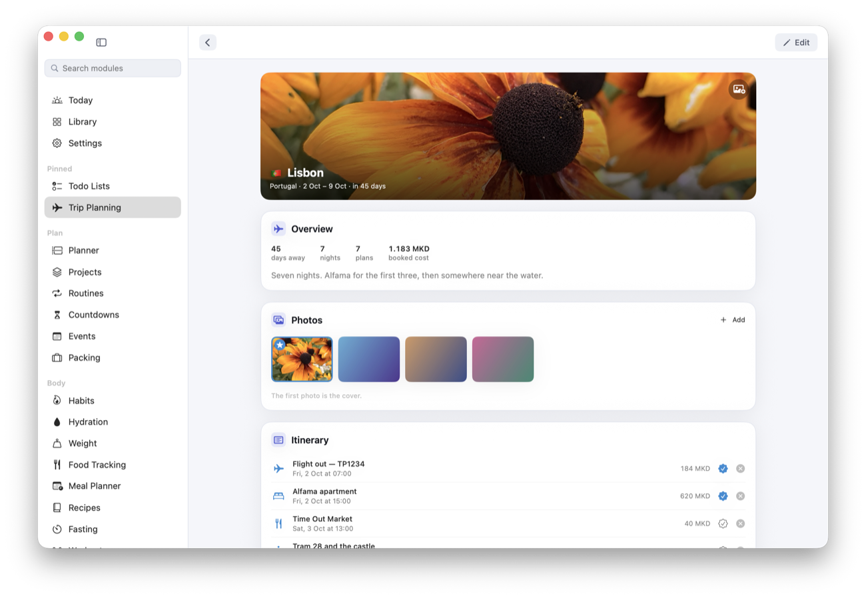Toggle booked status for Alfama apartment
Viewport: 866px width, 598px height.
723,496
